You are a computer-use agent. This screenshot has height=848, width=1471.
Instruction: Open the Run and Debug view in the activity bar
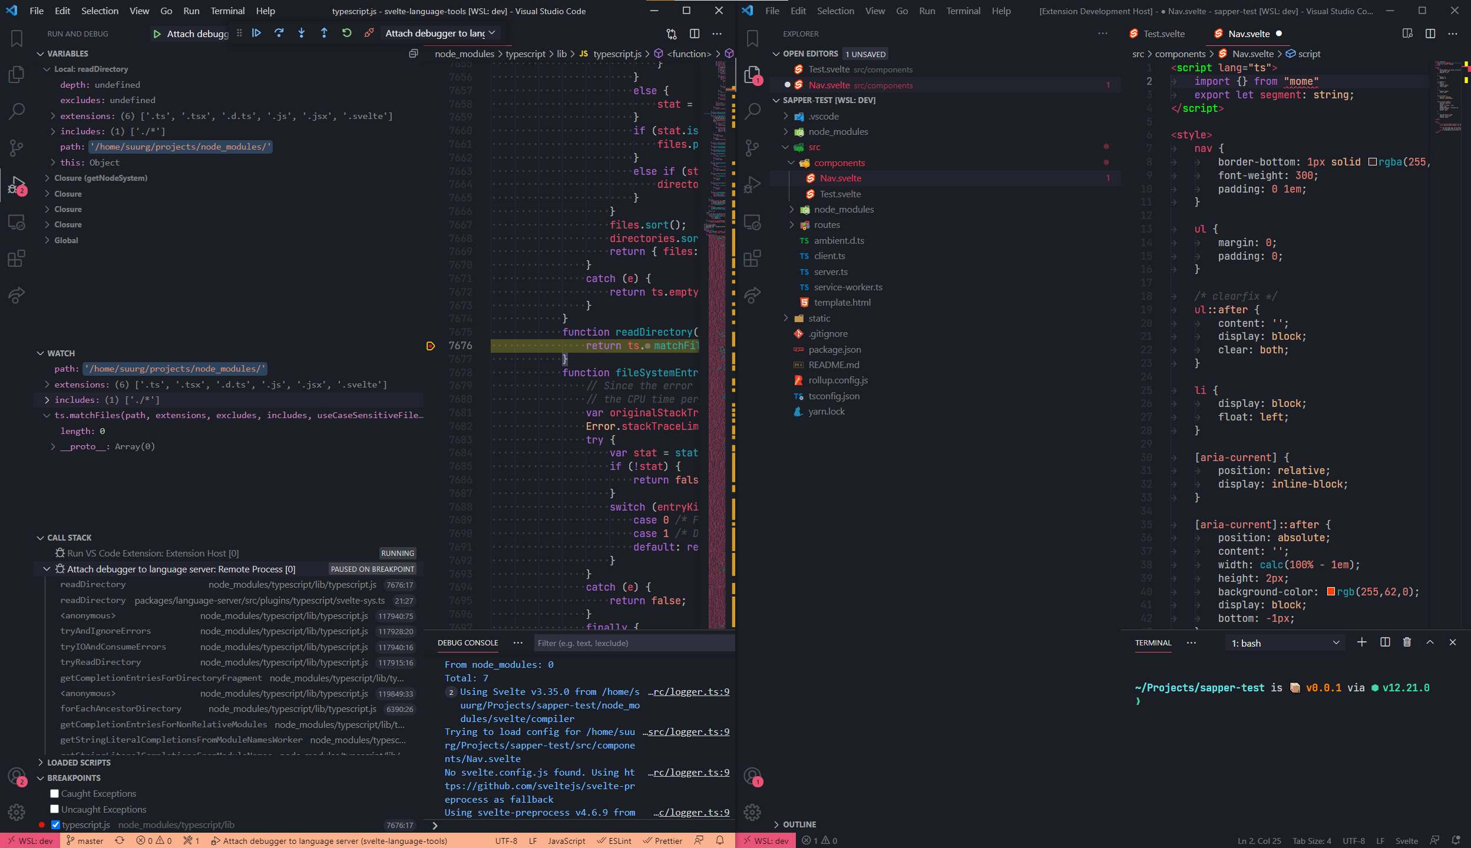coord(16,184)
